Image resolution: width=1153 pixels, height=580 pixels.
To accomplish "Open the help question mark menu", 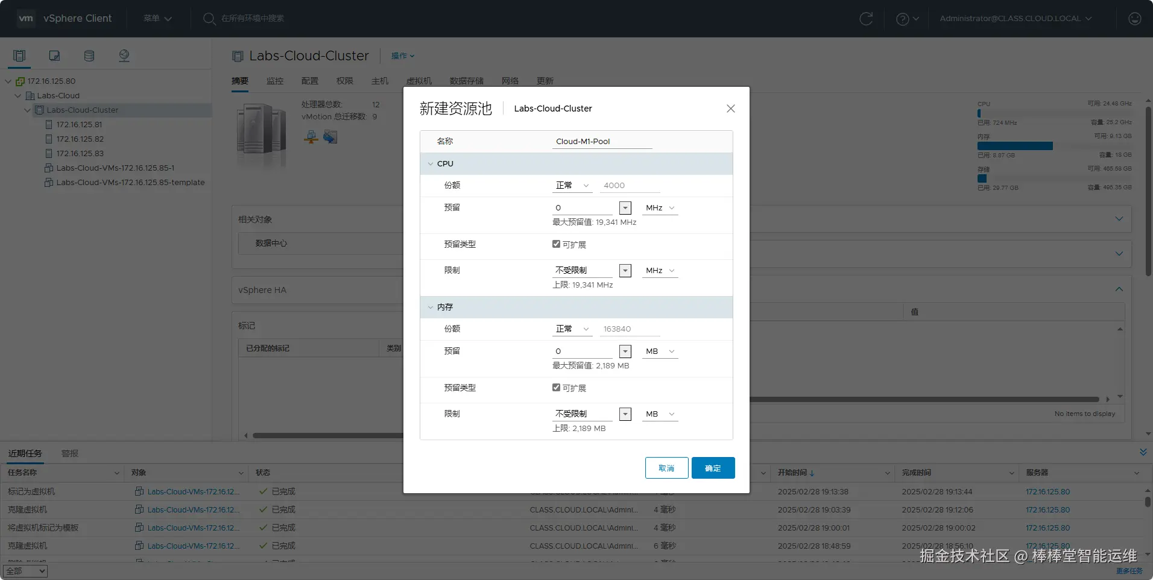I will [x=908, y=19].
